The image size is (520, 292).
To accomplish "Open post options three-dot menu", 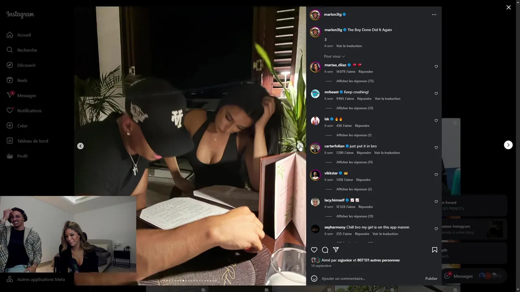I will 434,15.
